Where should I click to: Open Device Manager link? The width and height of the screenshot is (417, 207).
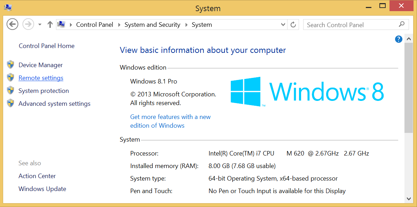[41, 65]
